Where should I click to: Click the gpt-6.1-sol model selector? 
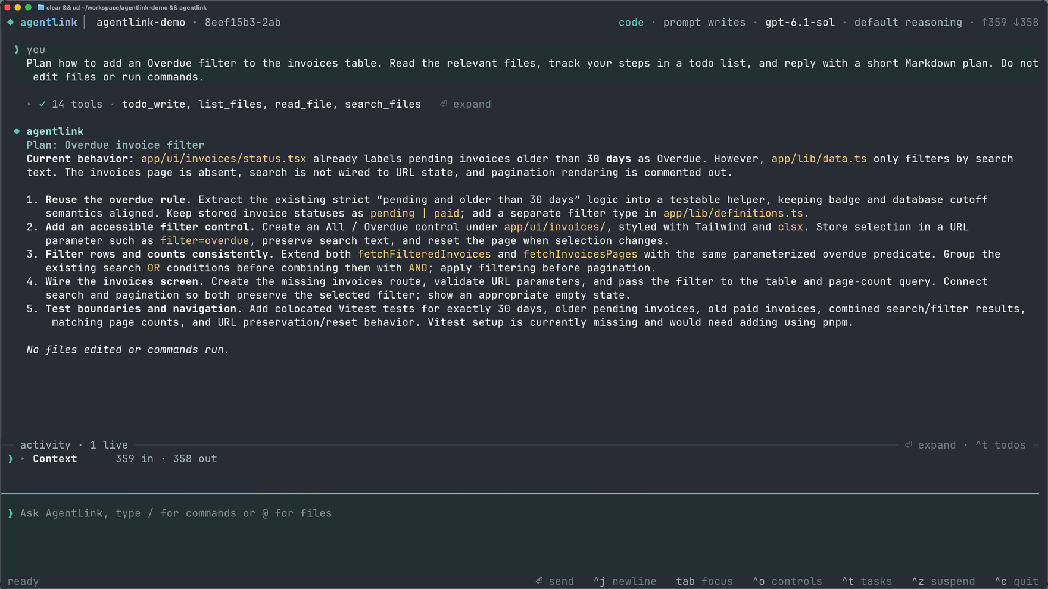(x=800, y=23)
